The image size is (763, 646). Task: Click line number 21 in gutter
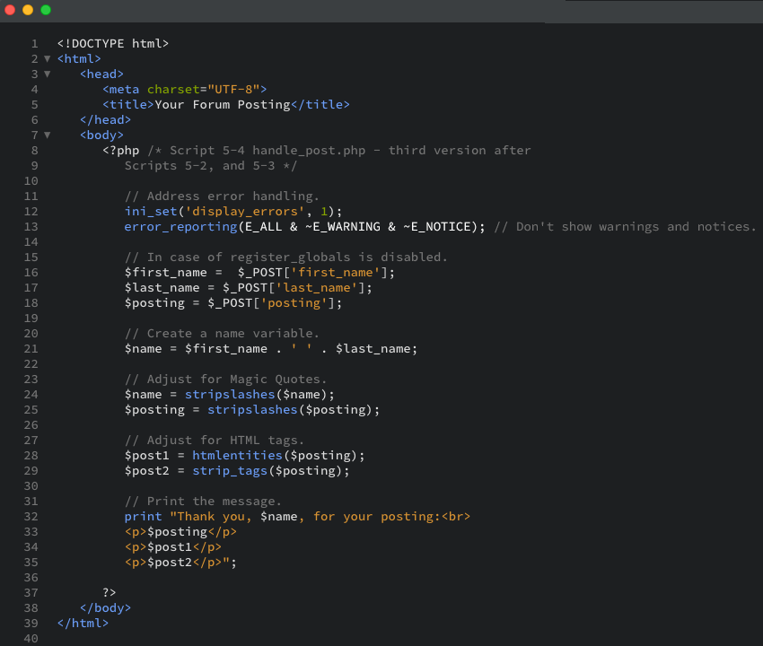(x=31, y=349)
